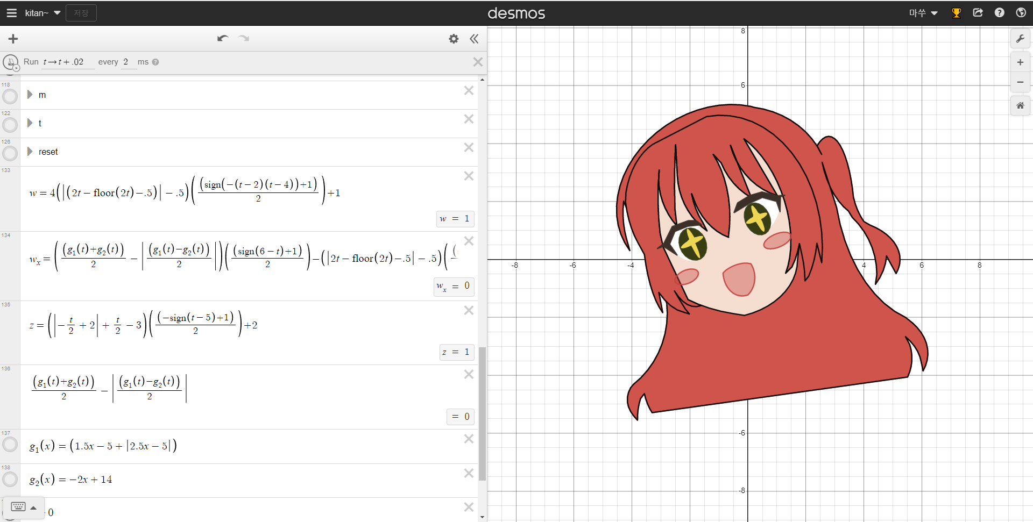The width and height of the screenshot is (1033, 522).
Task: Toggle visibility of the t folder
Action: click(10, 125)
